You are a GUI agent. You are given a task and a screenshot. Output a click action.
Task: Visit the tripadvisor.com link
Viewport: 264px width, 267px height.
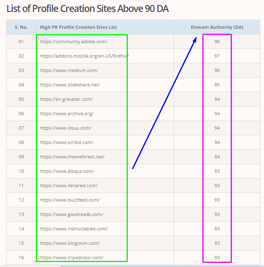coord(72,258)
